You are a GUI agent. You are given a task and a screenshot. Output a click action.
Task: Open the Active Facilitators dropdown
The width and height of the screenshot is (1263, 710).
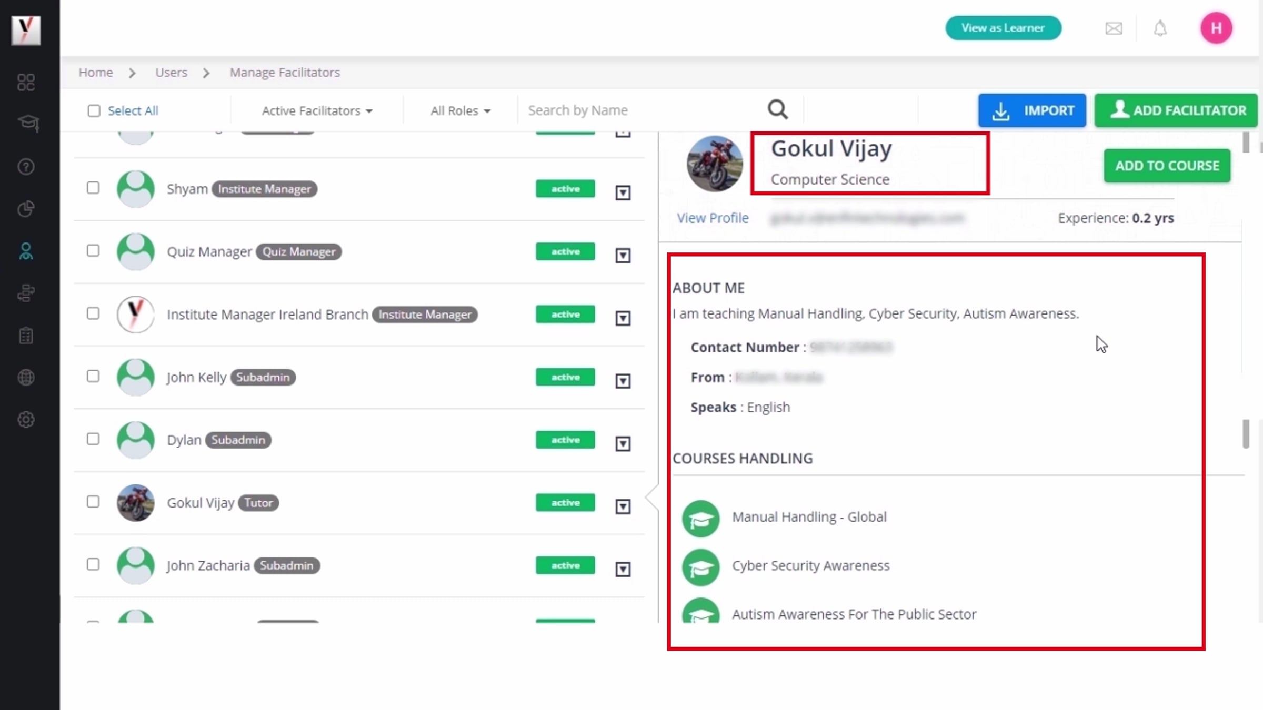[x=317, y=111]
